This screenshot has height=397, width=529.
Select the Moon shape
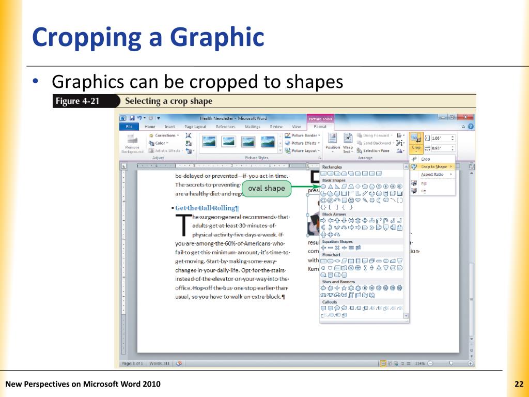click(379, 200)
